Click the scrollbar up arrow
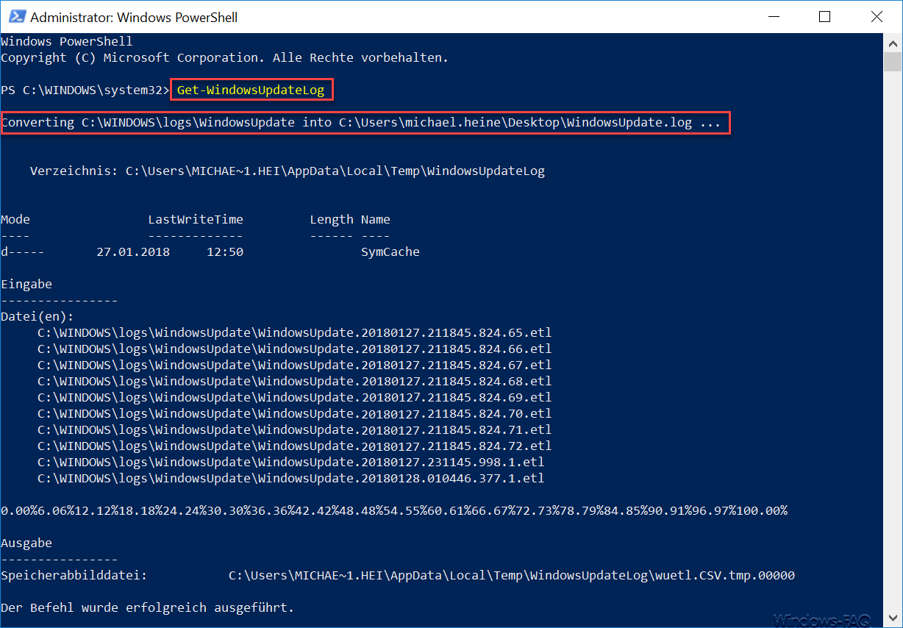This screenshot has width=903, height=628. point(893,43)
